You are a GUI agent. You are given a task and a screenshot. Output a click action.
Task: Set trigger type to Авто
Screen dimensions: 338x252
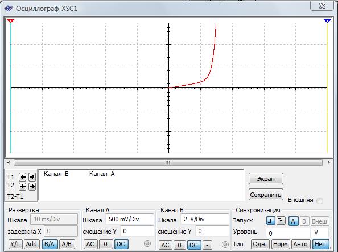[300, 244]
